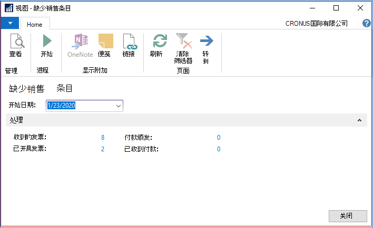373x228 pixels.
Task: Click the CRONUS国际有限公司 company name
Action: (317, 23)
